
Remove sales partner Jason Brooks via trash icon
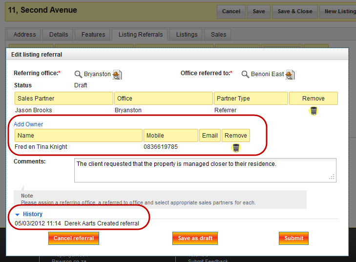point(314,111)
